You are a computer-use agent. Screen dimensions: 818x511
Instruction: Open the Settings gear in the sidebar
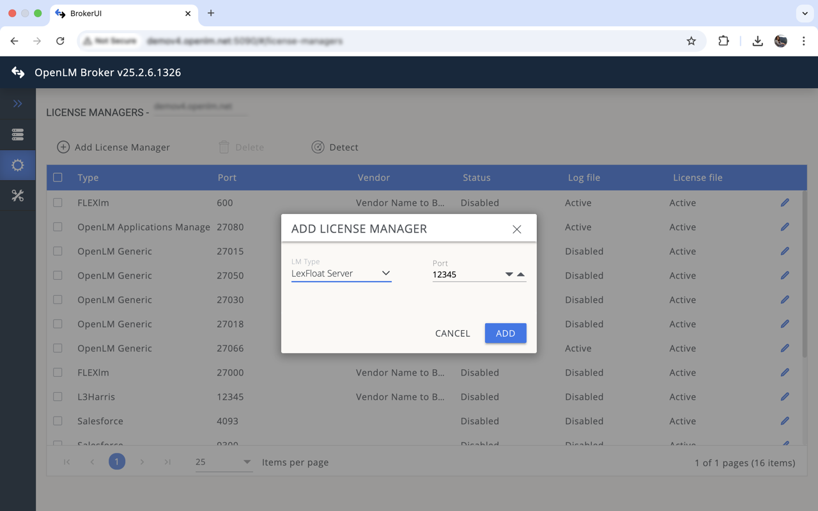pos(17,165)
